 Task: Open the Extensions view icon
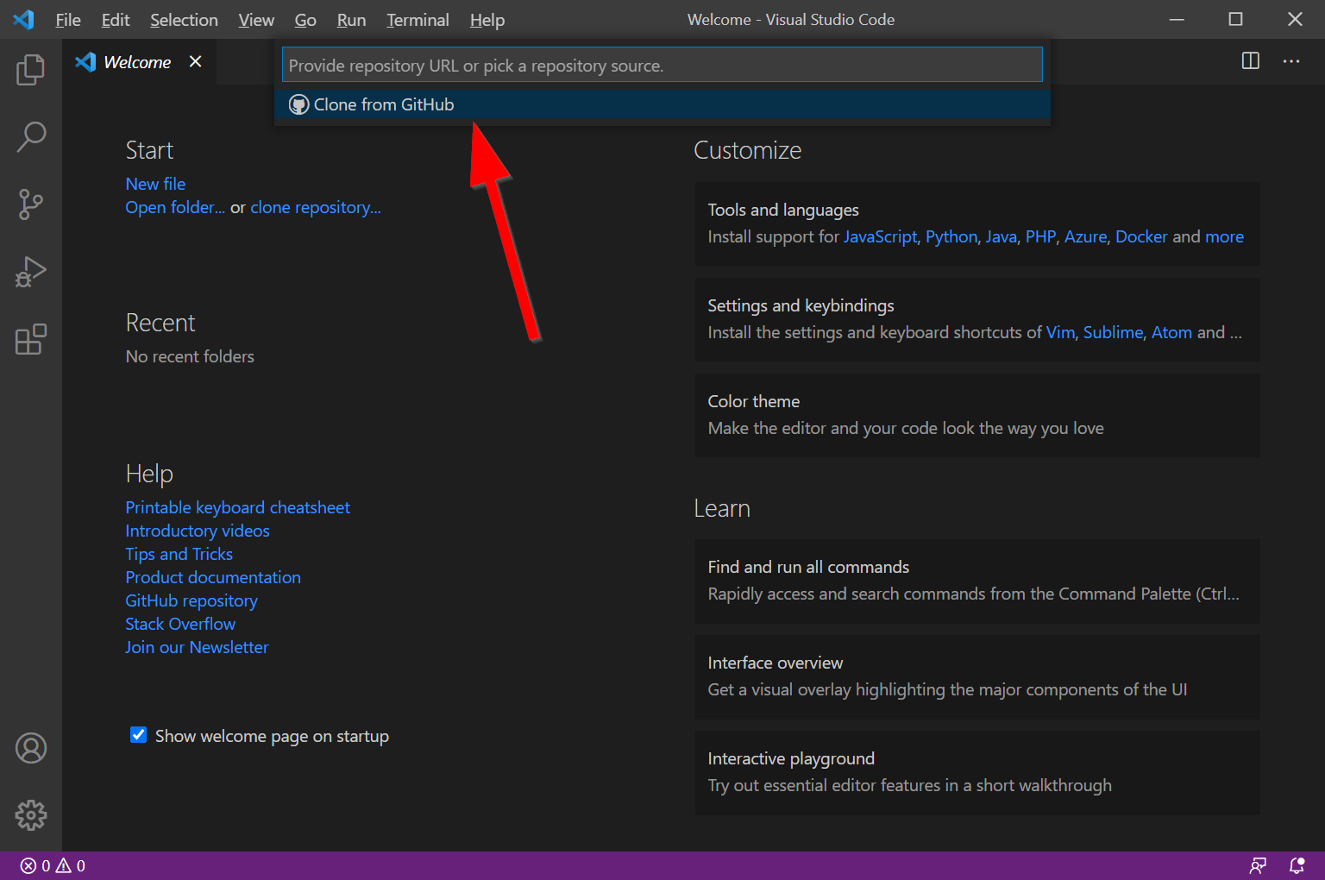coord(31,340)
